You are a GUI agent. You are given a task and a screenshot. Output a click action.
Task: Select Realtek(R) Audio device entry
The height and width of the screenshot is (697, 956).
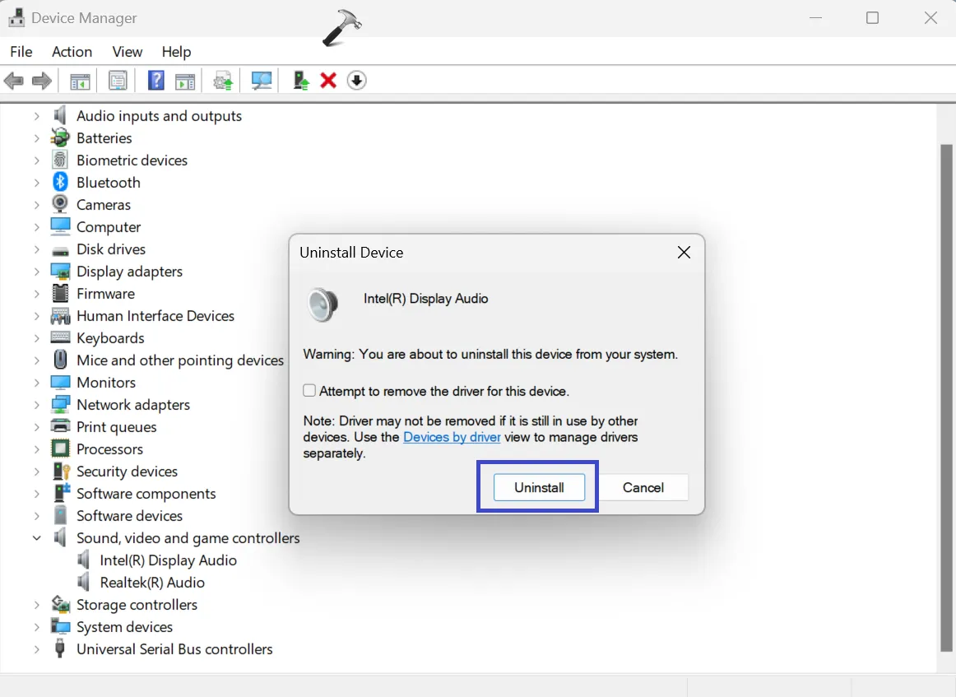coord(152,583)
